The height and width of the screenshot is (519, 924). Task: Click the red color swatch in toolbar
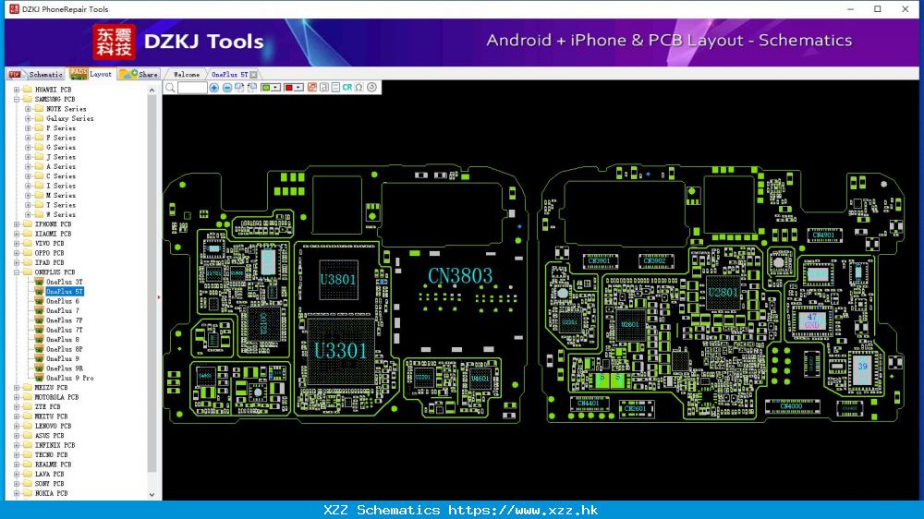(288, 88)
